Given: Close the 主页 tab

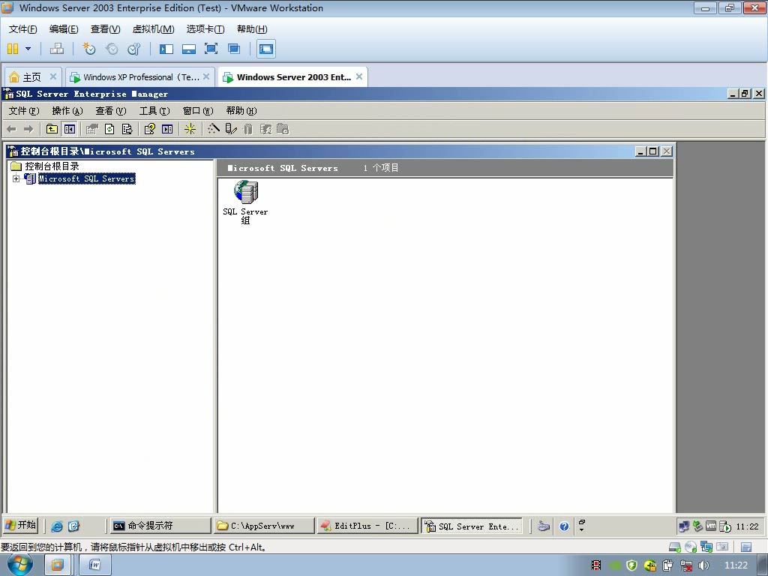Looking at the screenshot, I should 53,76.
